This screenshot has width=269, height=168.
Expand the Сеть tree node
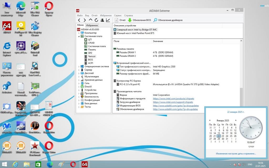(79, 83)
